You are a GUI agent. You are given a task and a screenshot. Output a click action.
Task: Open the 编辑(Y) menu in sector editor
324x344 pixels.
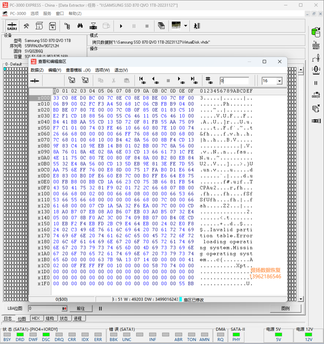(55, 70)
